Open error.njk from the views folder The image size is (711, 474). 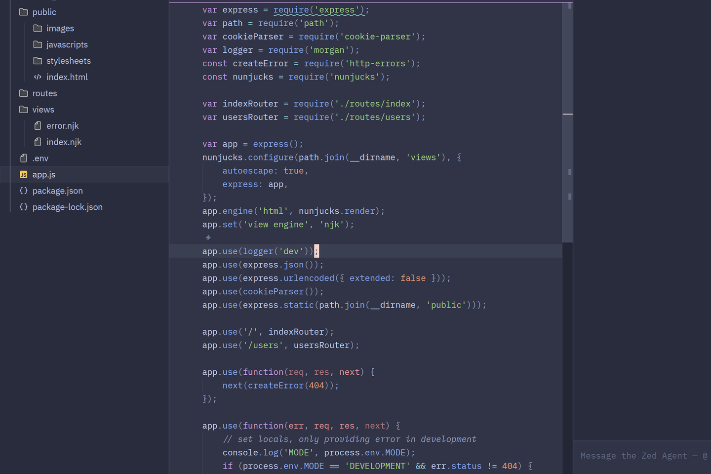84,126
